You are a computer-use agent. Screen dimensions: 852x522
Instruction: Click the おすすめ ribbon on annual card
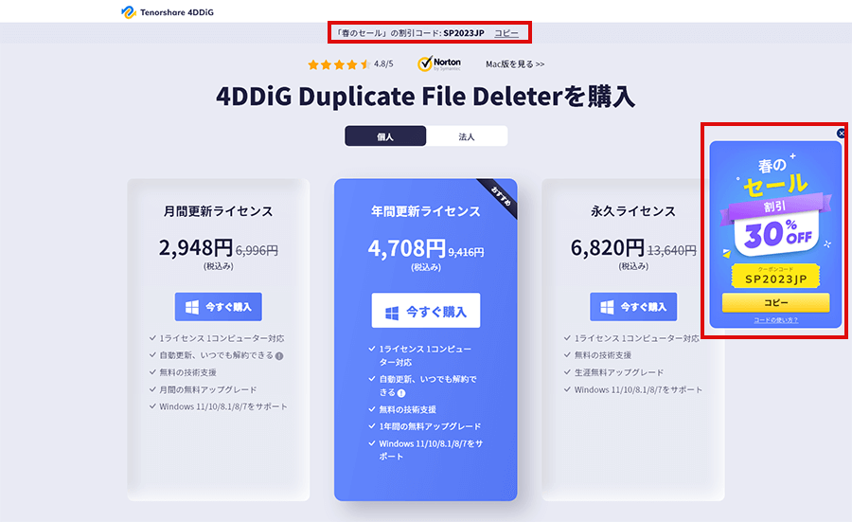(501, 196)
